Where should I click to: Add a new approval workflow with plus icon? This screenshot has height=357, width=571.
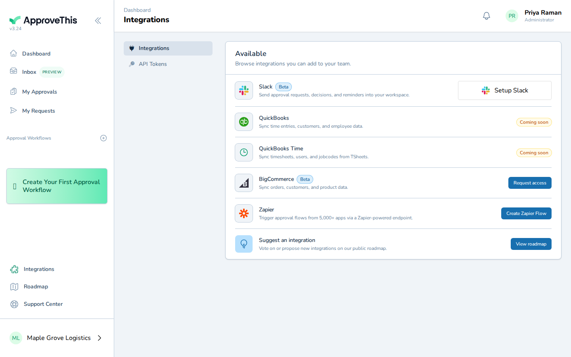(103, 138)
